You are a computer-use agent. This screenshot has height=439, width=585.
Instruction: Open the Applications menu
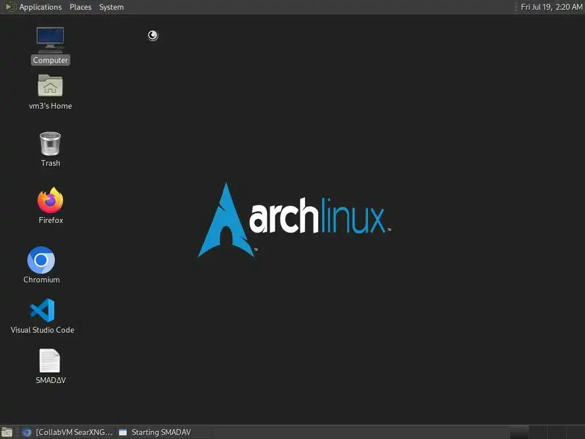[x=41, y=7]
